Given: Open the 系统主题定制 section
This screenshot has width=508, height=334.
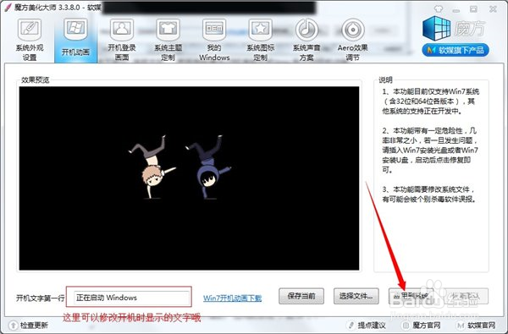Looking at the screenshot, I should [168, 40].
